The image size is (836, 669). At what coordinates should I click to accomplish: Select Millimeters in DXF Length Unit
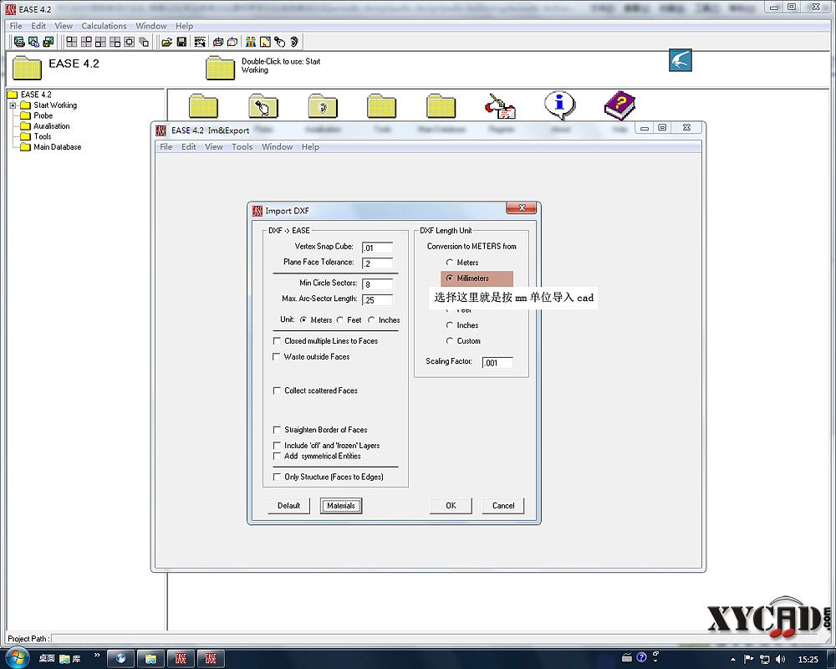pos(450,278)
